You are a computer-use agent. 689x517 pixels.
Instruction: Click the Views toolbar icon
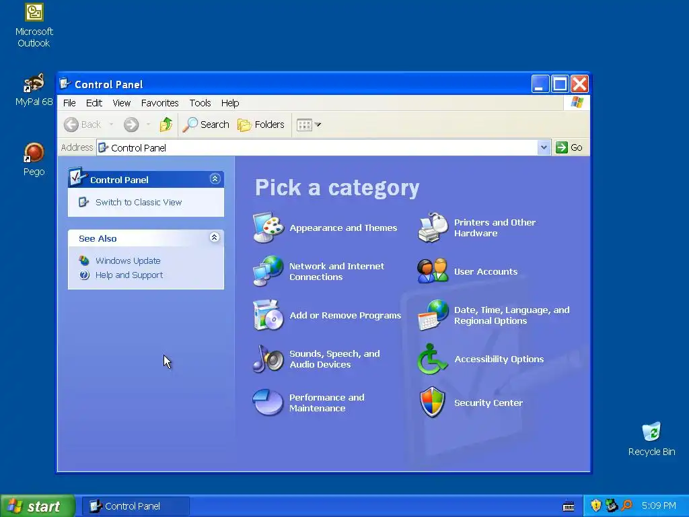tap(304, 125)
